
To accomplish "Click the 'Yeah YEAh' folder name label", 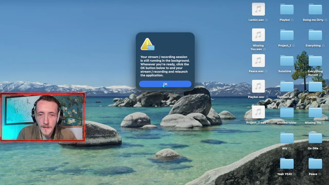I will 285,174.
